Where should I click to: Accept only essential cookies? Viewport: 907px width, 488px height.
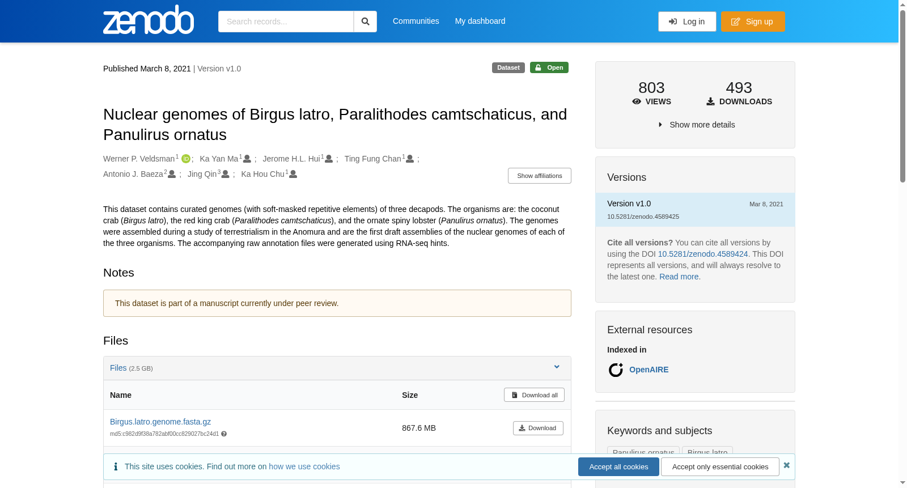pos(720,467)
